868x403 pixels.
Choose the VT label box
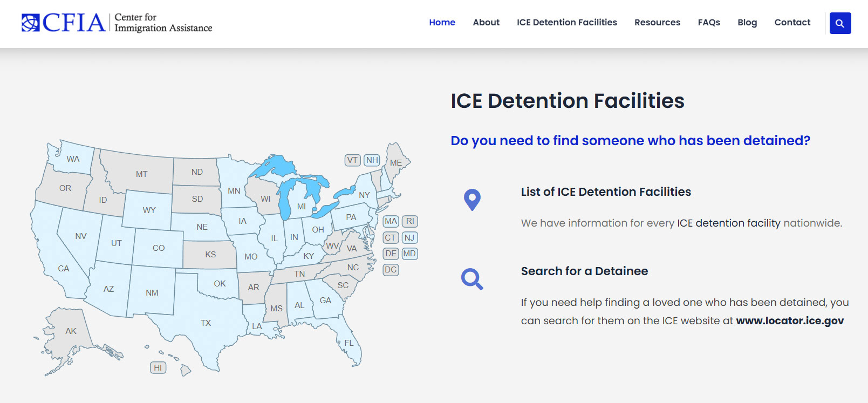(x=352, y=160)
